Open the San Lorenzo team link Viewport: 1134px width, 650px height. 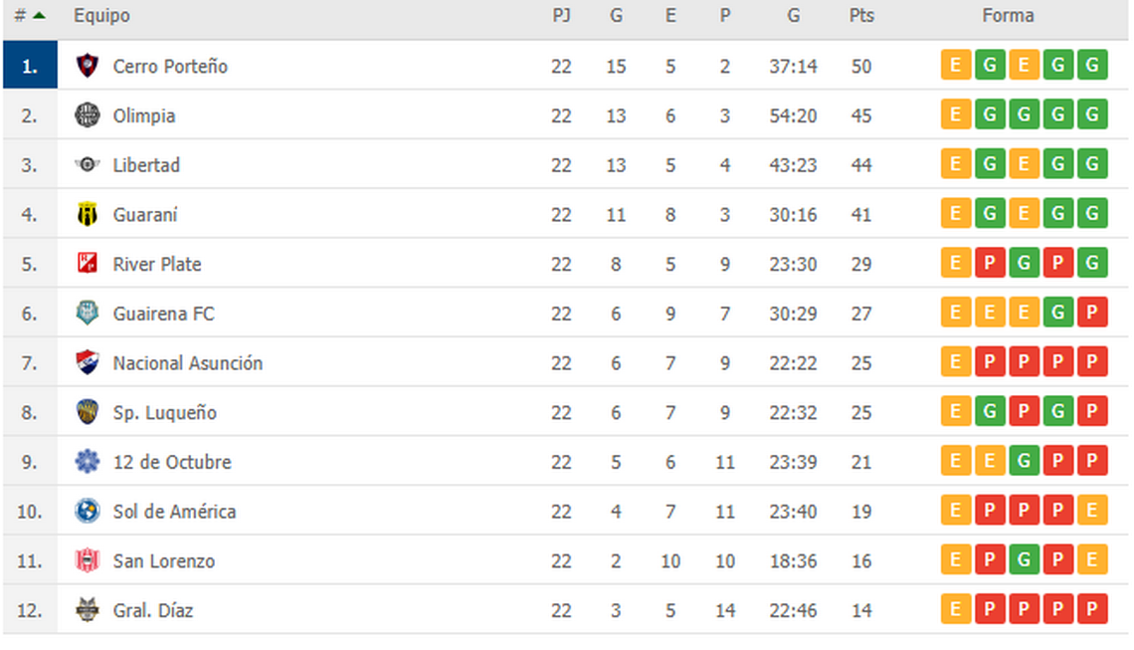(x=163, y=561)
